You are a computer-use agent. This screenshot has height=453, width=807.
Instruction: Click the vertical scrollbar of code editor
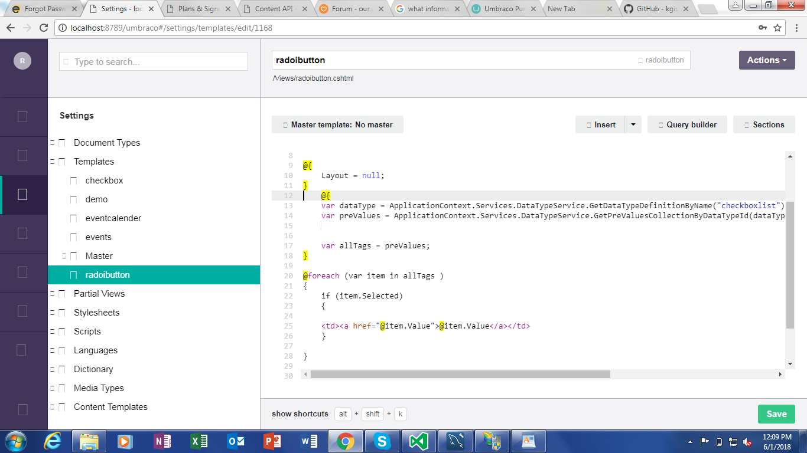click(x=790, y=265)
